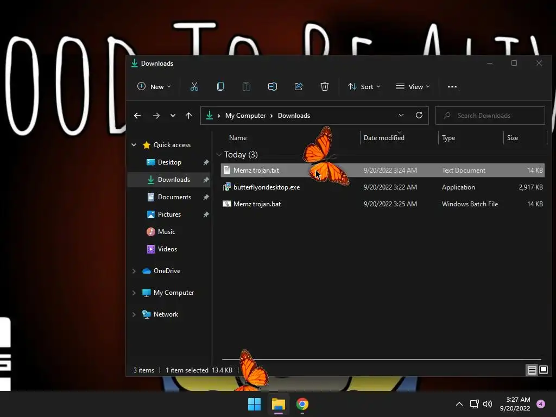The width and height of the screenshot is (556, 417).
Task: Click the green download icon in address bar
Action: (210, 115)
